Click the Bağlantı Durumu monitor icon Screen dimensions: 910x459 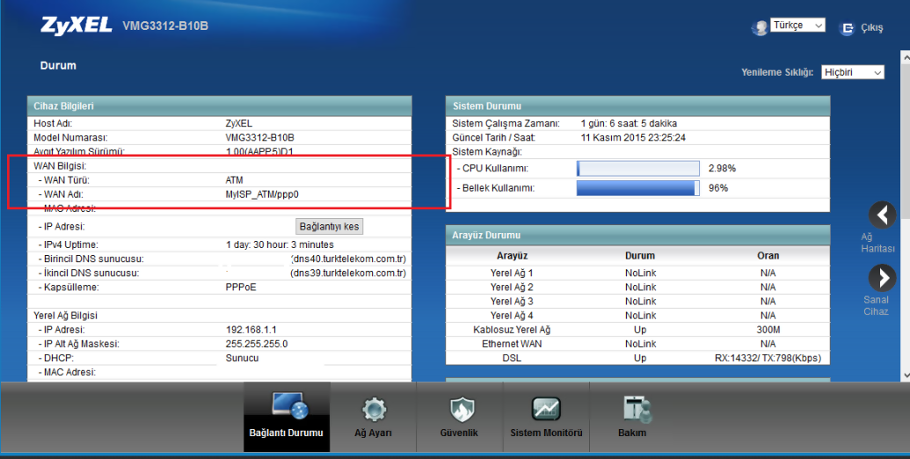coord(288,407)
